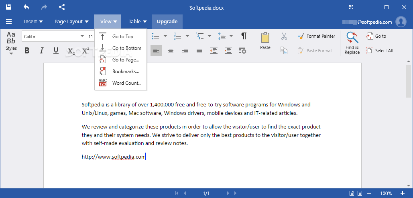
Task: Click the Copy icon
Action: coord(284,50)
